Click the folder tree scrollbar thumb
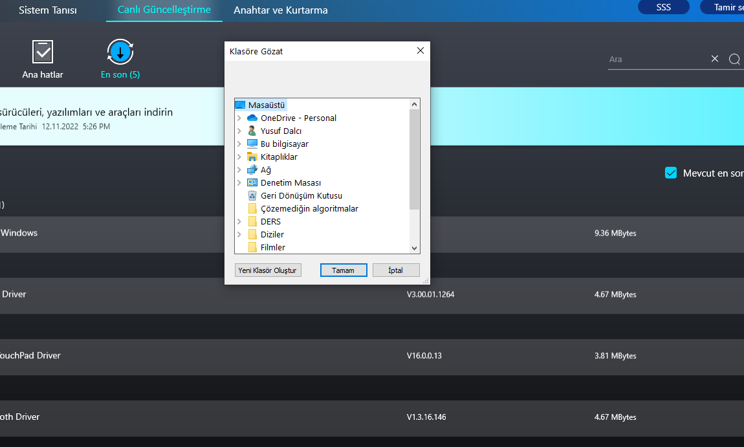 [x=414, y=159]
